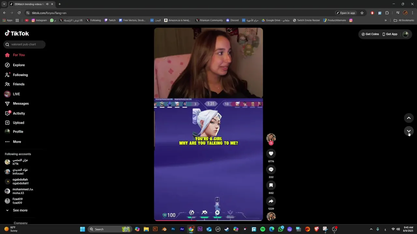Open comments via speech bubble icon
The width and height of the screenshot is (417, 234).
pyautogui.click(x=271, y=169)
